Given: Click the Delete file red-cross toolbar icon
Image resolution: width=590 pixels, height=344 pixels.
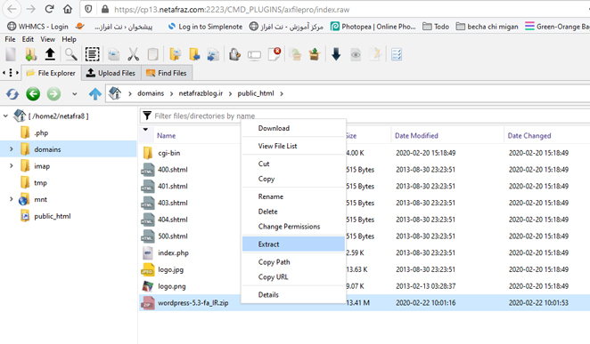Looking at the screenshot, I should tap(275, 54).
